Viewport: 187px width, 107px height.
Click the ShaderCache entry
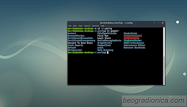click(x=130, y=33)
